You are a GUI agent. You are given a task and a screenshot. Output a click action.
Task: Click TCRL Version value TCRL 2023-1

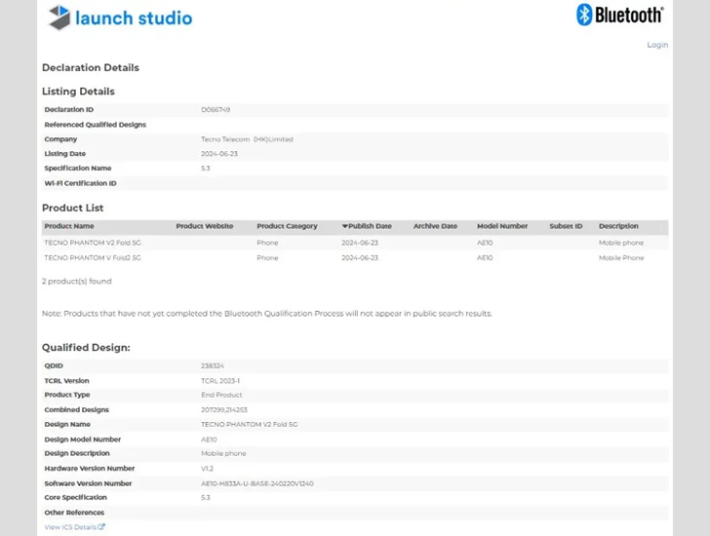click(x=220, y=381)
